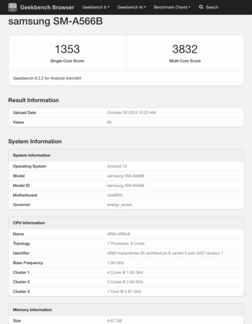Open the Geekbench 6 dropdown menu

click(96, 7)
